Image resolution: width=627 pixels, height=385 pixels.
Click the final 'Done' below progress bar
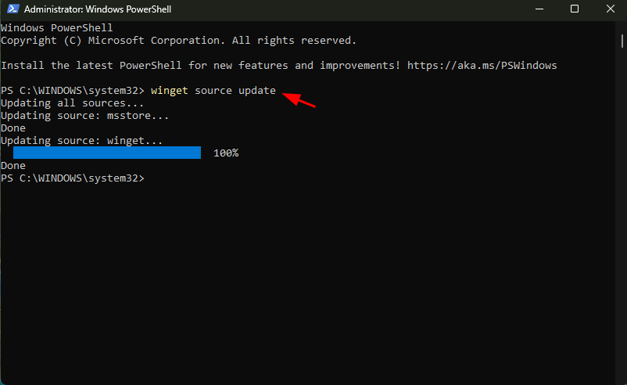pyautogui.click(x=13, y=166)
